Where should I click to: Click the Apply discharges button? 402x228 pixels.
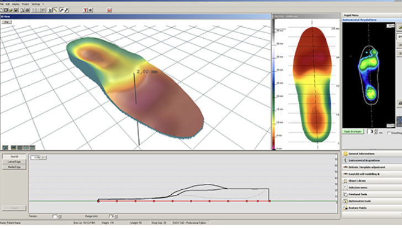pos(352,132)
